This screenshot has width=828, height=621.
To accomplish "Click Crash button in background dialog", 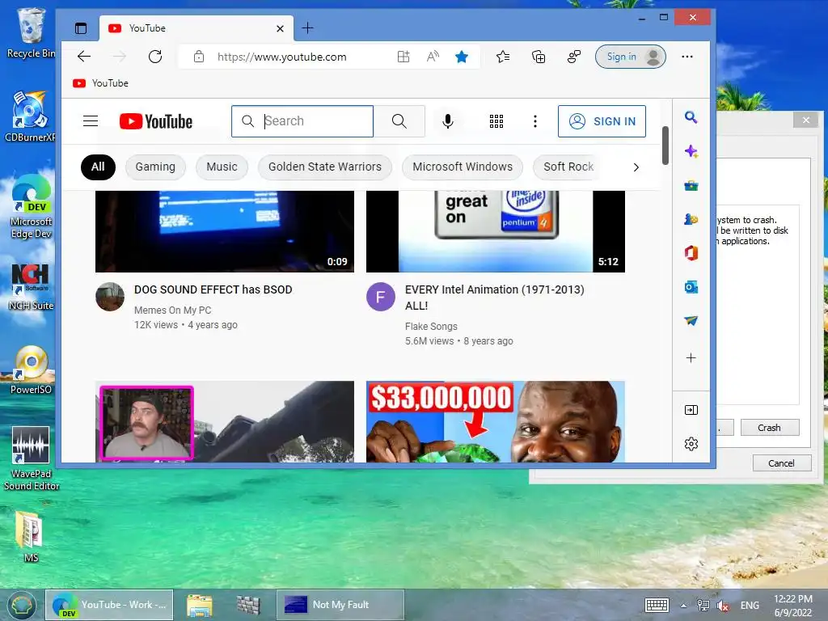I will click(x=770, y=428).
